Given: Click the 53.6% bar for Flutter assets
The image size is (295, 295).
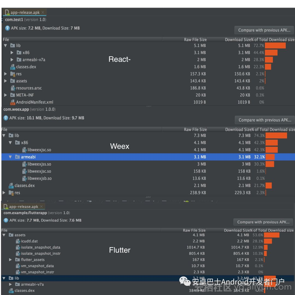Looking at the screenshot, I should click(272, 235).
